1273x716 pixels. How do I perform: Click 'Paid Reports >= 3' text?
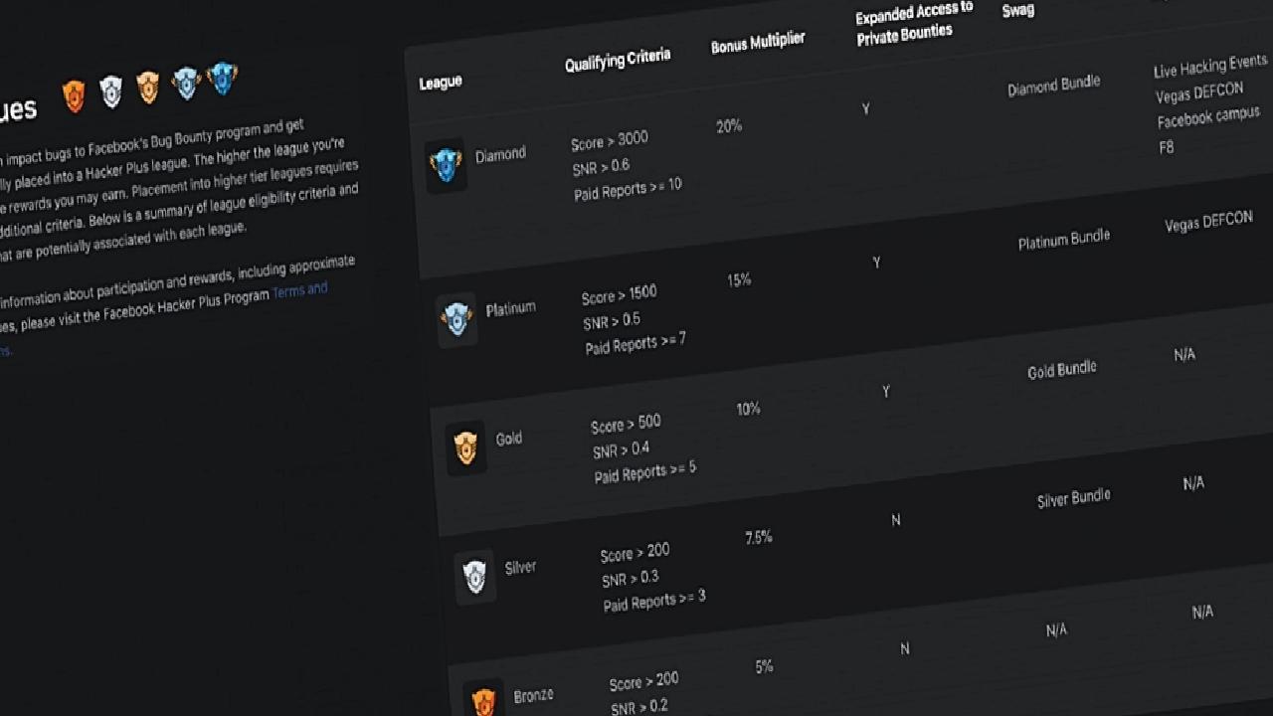(x=654, y=601)
